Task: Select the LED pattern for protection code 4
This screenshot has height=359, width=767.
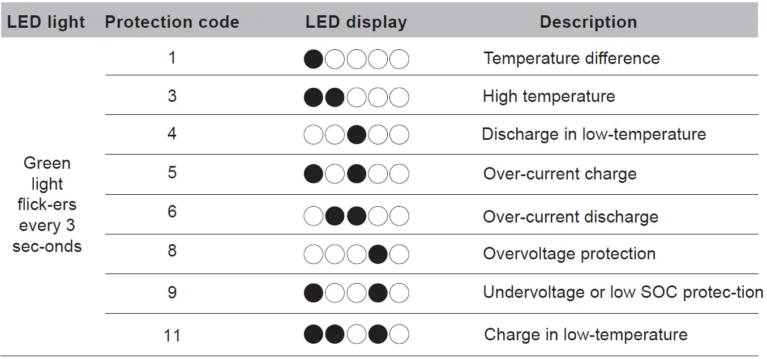Action: click(x=356, y=135)
